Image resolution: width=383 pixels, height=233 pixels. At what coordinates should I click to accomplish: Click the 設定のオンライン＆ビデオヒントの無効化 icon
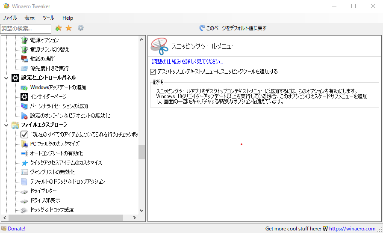(24, 116)
